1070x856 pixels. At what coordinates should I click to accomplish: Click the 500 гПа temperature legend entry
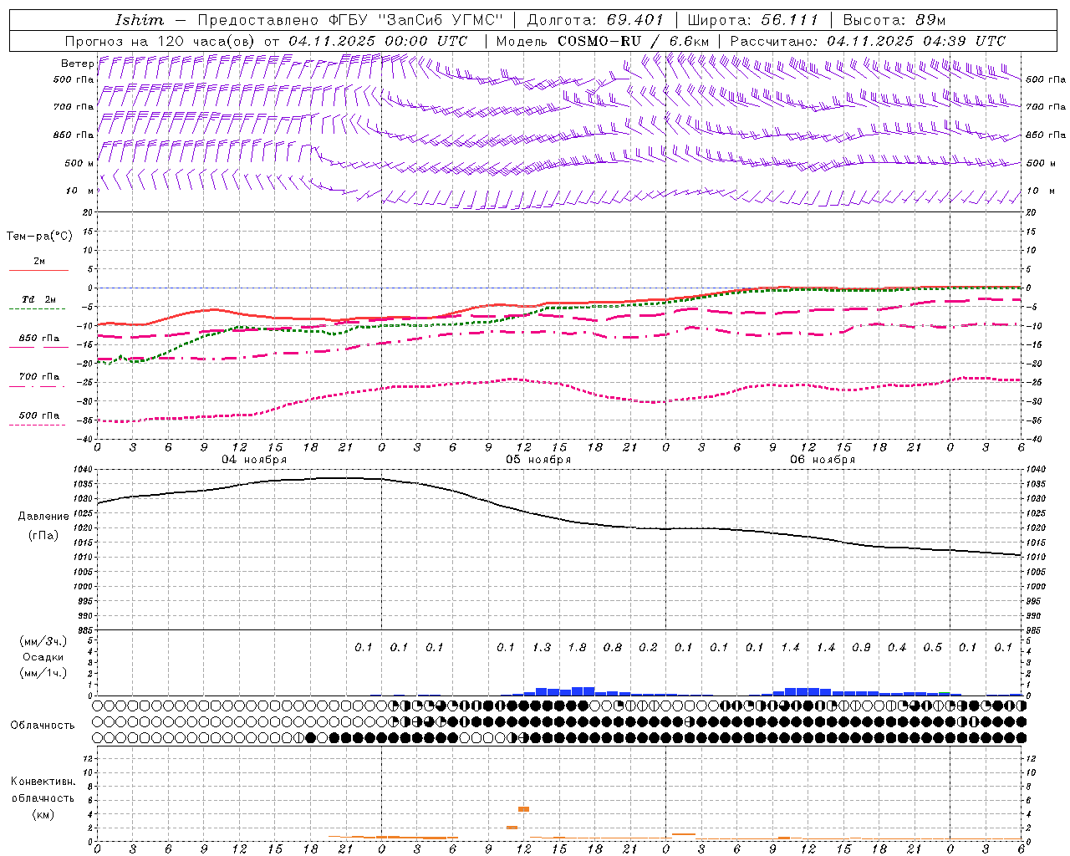[x=38, y=415]
